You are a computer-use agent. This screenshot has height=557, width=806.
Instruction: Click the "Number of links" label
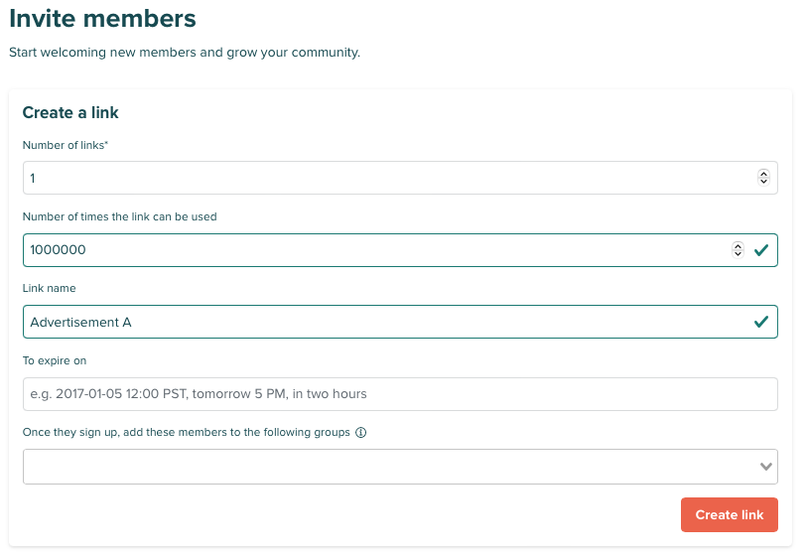click(x=65, y=145)
